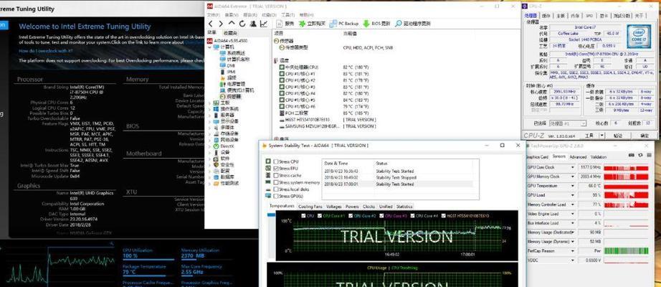Open the GPU Load sensor dropdown

(573, 195)
